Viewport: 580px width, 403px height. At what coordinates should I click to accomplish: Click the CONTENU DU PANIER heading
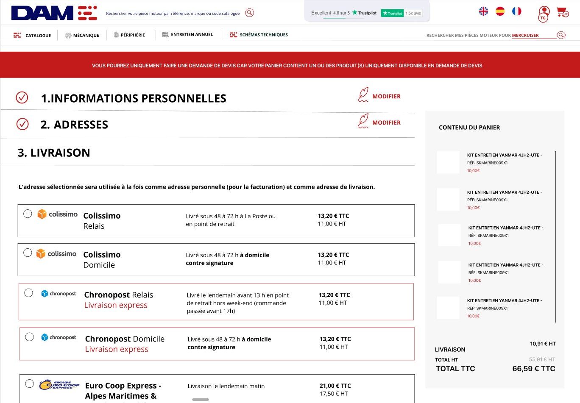coord(469,128)
